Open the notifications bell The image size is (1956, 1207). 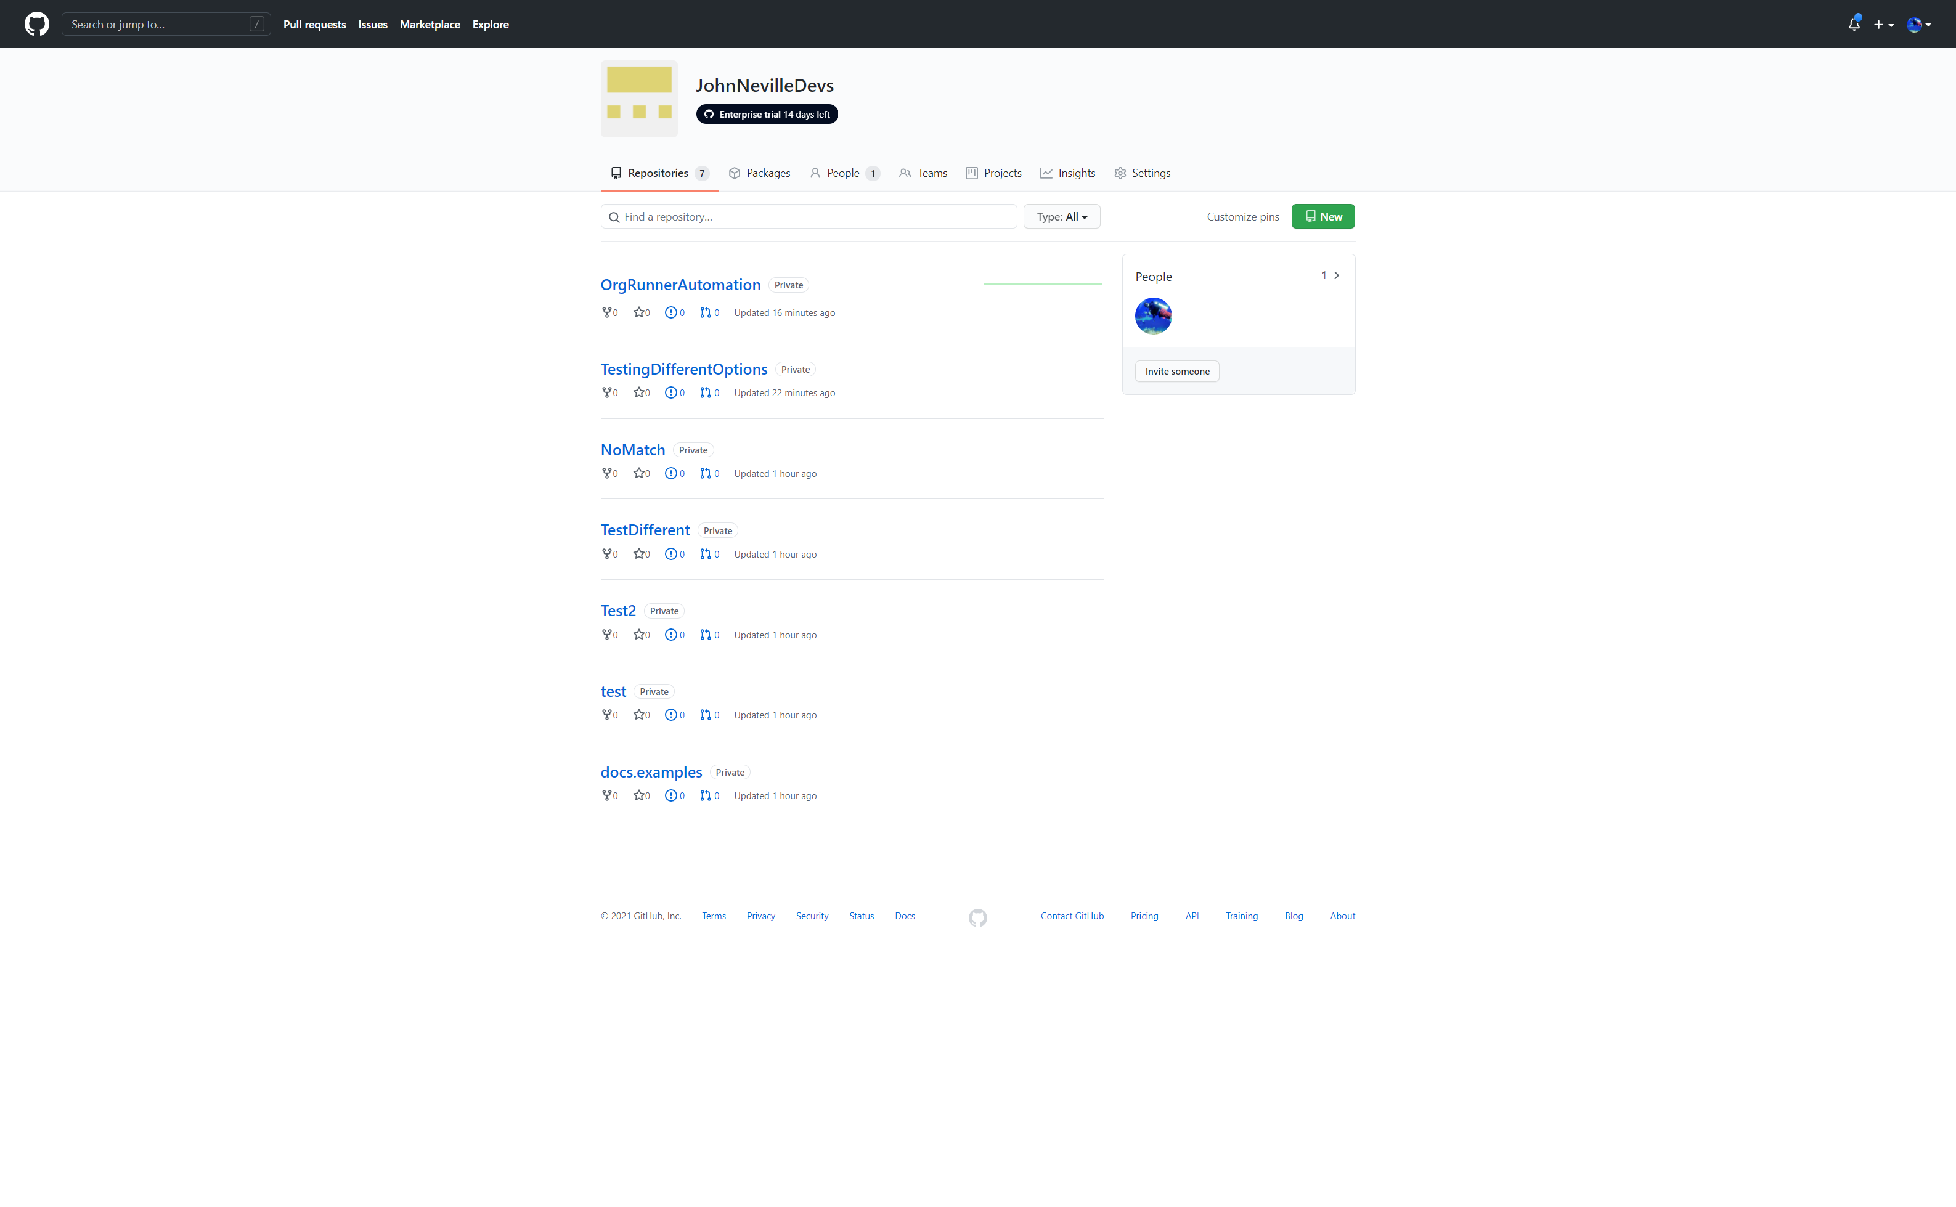[1853, 24]
